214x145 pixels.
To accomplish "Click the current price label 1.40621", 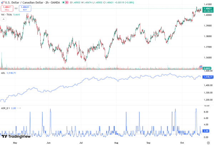I will click(208, 8).
